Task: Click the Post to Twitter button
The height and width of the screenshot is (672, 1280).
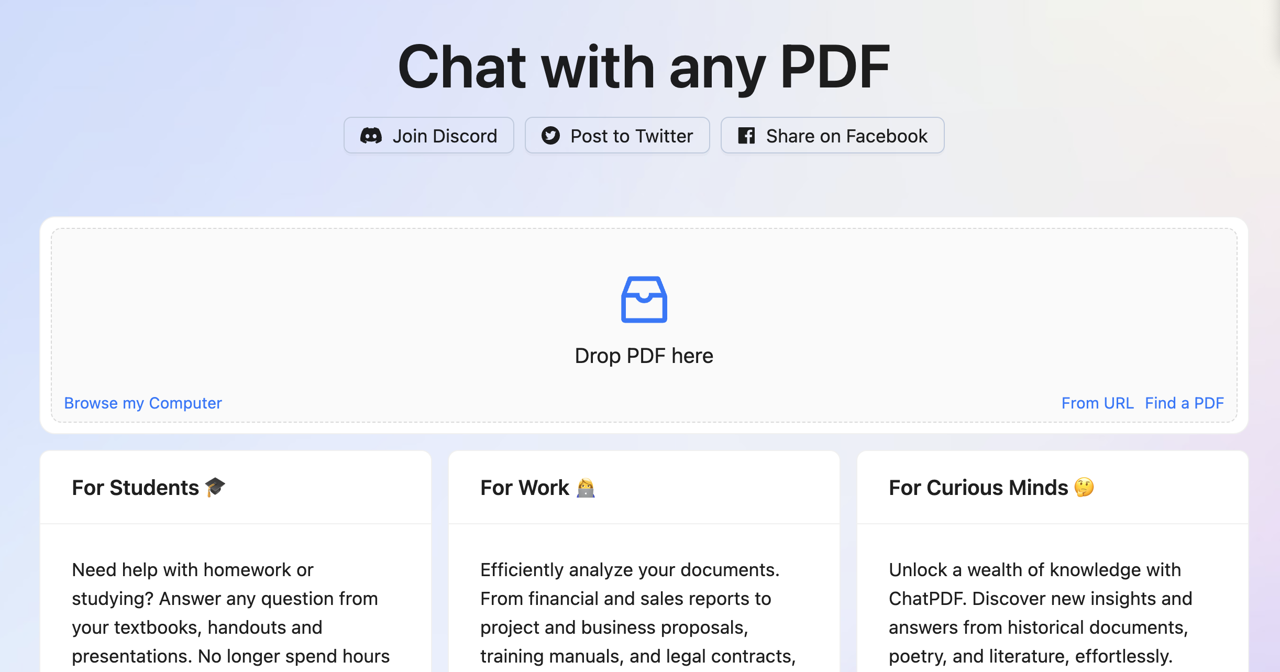Action: pyautogui.click(x=617, y=136)
